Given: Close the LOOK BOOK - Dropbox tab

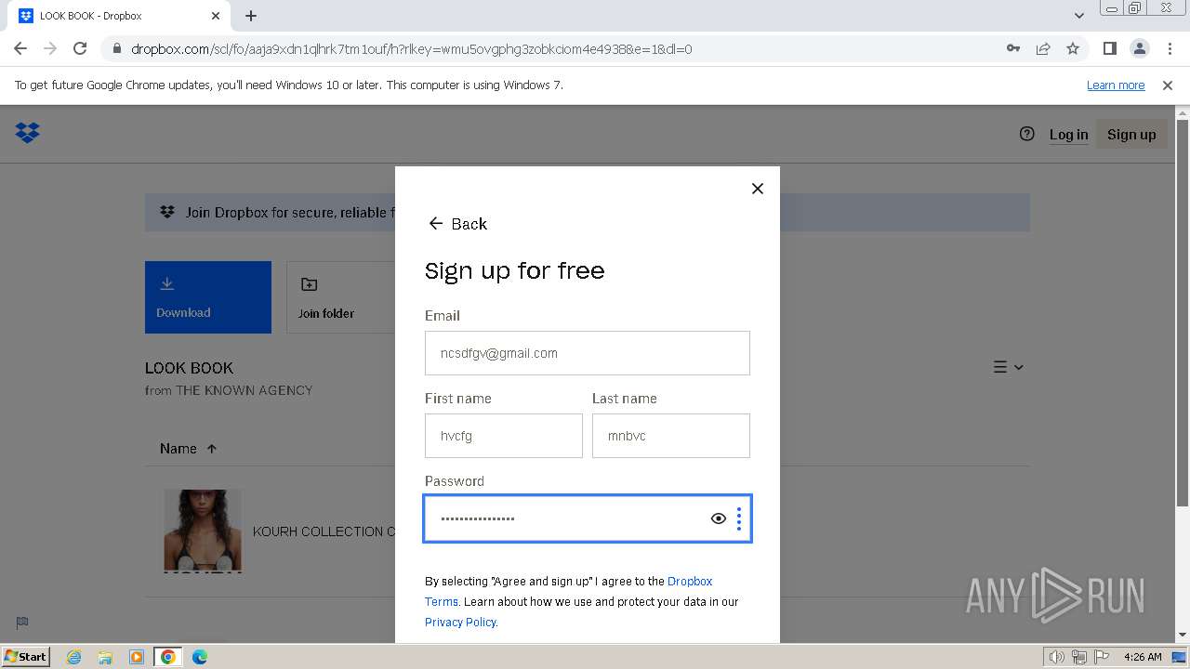Looking at the screenshot, I should point(216,16).
